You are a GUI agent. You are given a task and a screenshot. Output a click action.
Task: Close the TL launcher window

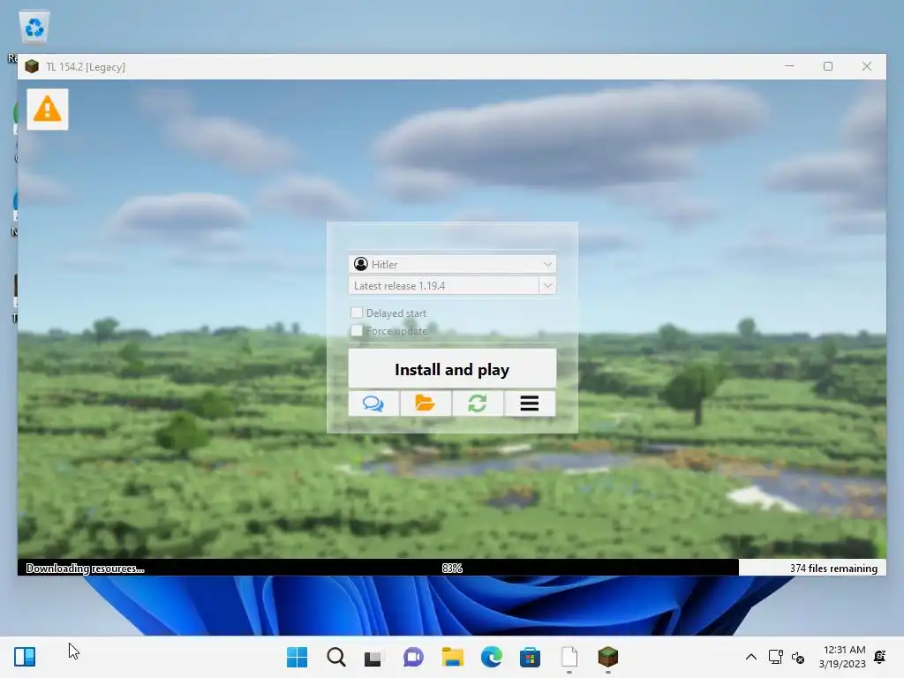[x=867, y=66]
